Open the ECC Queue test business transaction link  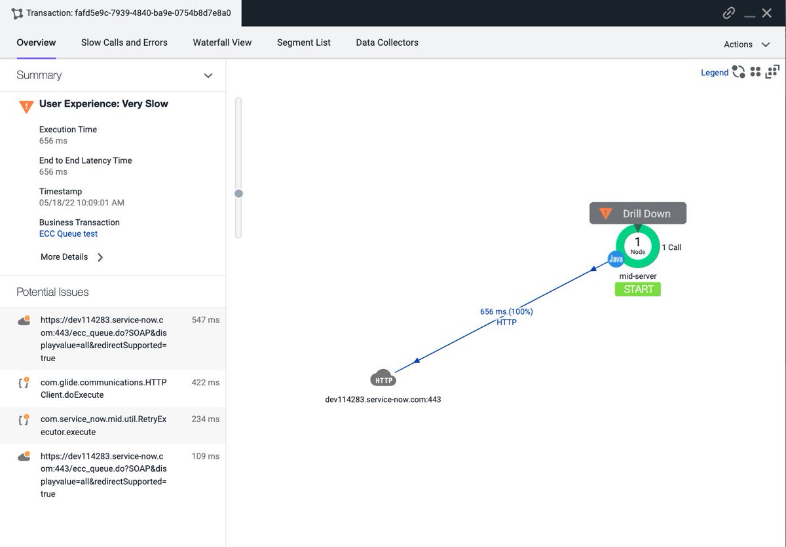[68, 234]
